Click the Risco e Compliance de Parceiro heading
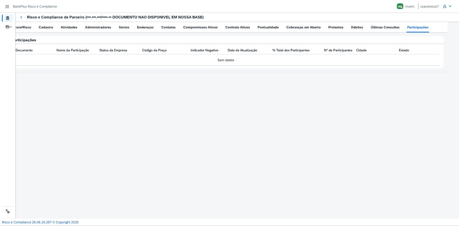This screenshot has height=226, width=459. (115, 17)
